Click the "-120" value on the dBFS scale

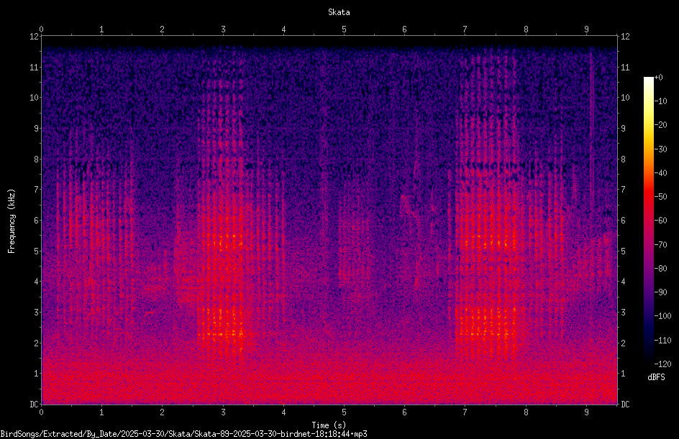click(x=662, y=364)
